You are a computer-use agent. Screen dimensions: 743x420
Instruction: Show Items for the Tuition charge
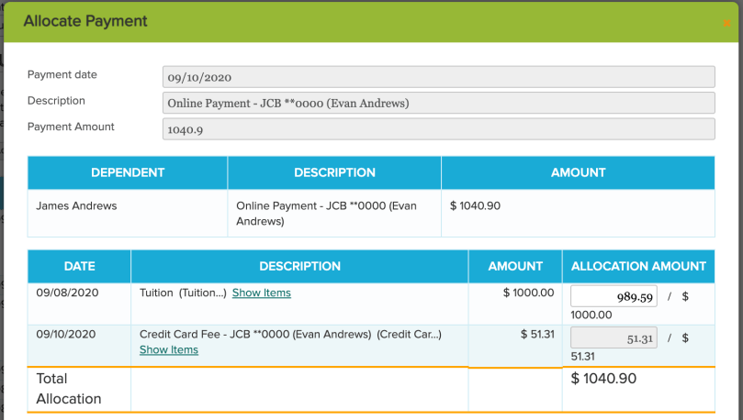[x=261, y=293]
